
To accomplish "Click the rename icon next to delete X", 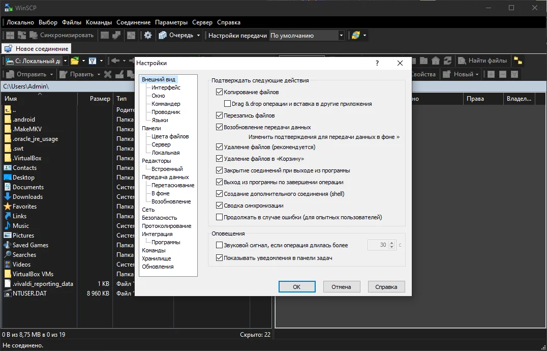I will [x=119, y=74].
